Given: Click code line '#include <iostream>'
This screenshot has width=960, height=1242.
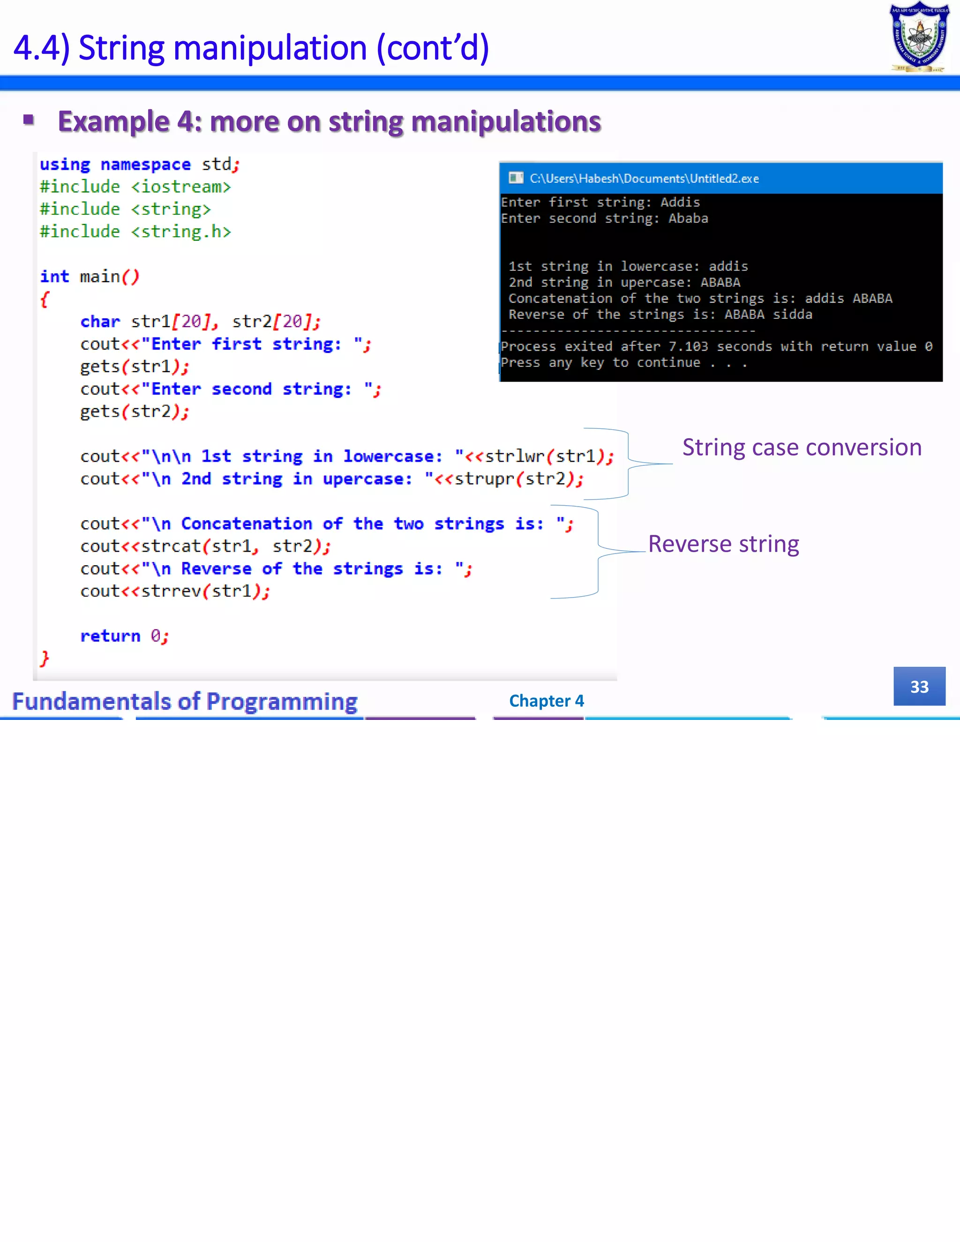Looking at the screenshot, I should click(x=135, y=187).
